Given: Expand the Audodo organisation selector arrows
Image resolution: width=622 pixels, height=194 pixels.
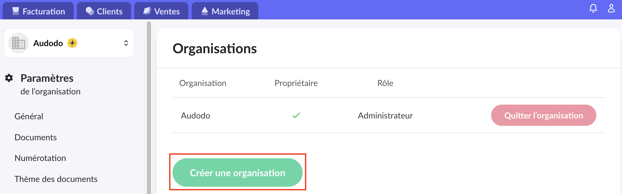Looking at the screenshot, I should [x=126, y=43].
